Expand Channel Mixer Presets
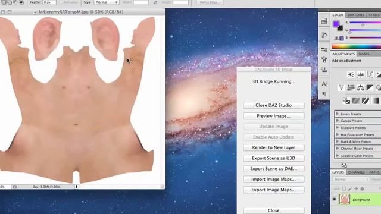Screen dimensions: 381x214 click(338, 148)
